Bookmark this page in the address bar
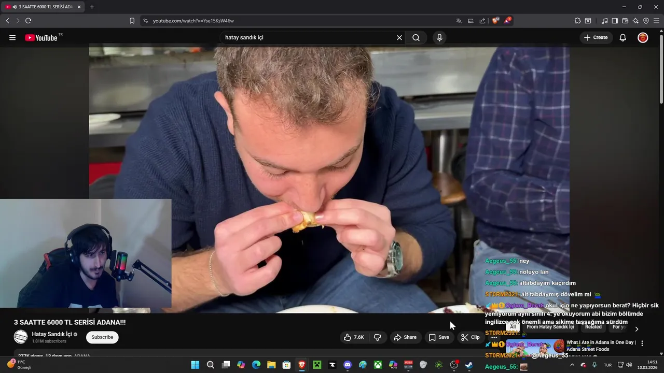Screen dimensions: 664x373 [132, 21]
